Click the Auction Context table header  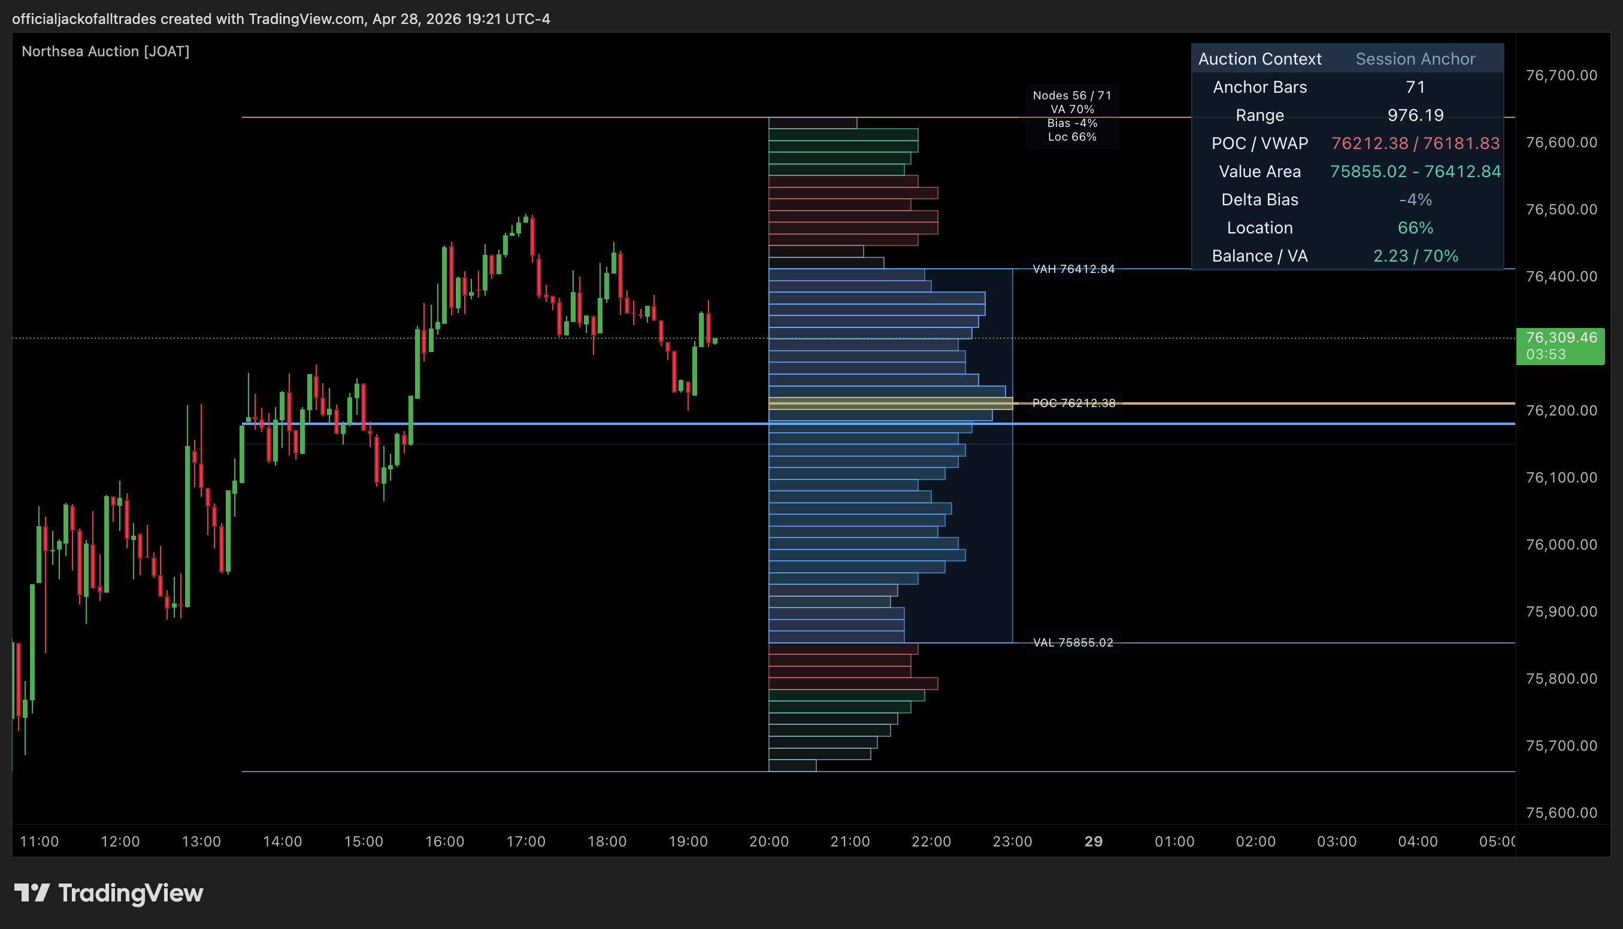pos(1260,59)
